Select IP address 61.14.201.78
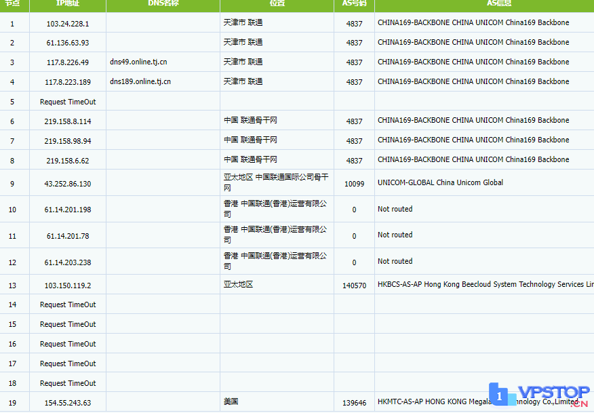The height and width of the screenshot is (413, 594). [68, 237]
